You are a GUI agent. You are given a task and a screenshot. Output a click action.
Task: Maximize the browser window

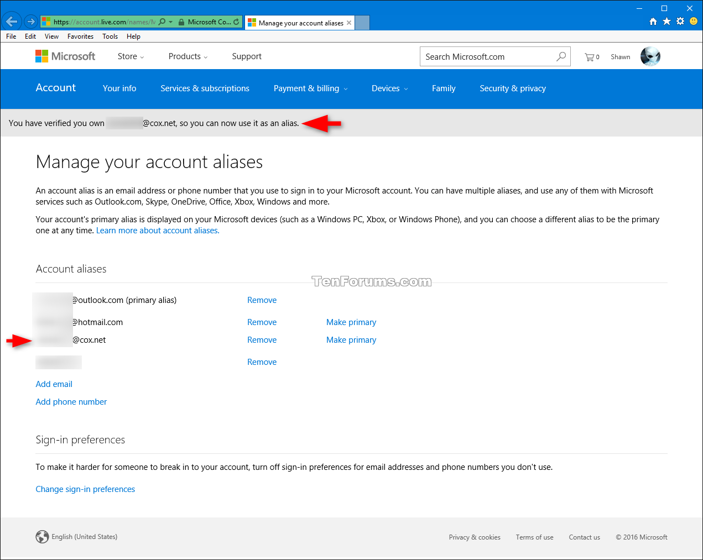pyautogui.click(x=664, y=8)
